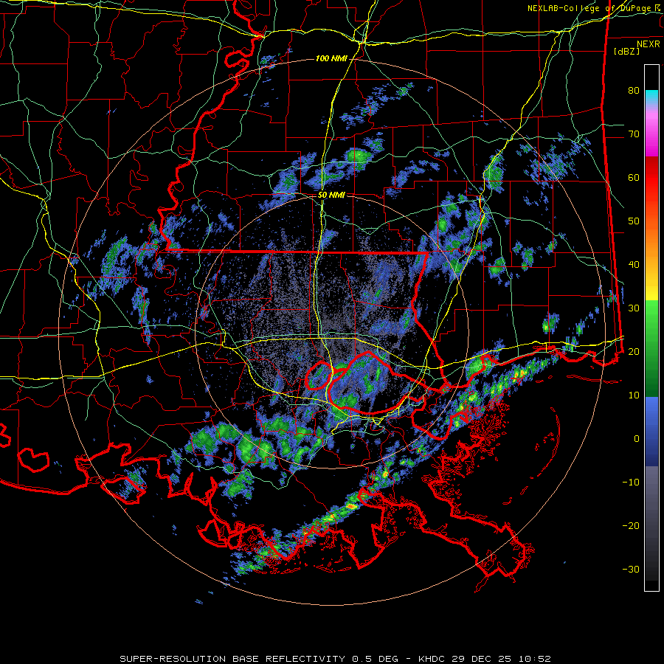Click the magenta segment of the color scale
The height and width of the screenshot is (664, 664).
651,135
